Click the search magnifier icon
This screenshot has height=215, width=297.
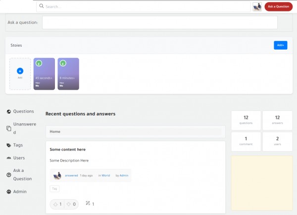tap(42, 6)
